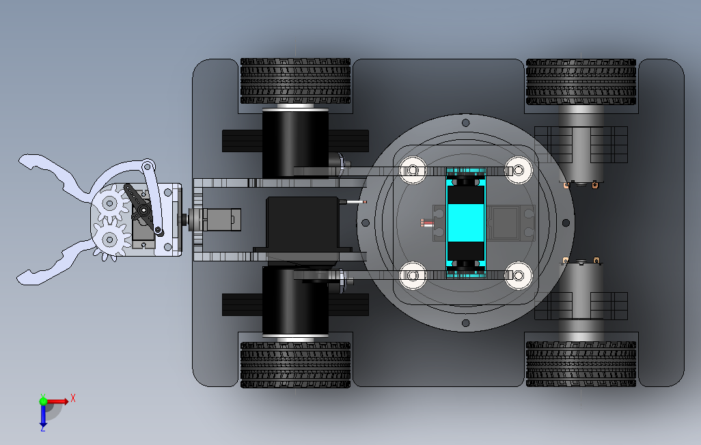The height and width of the screenshot is (445, 701).
Task: Select the upper-left white standoff on the turntable
Action: click(x=413, y=170)
